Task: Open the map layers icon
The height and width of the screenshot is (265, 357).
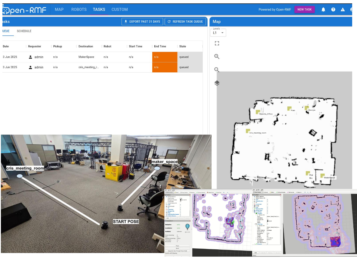Action: pos(217,83)
